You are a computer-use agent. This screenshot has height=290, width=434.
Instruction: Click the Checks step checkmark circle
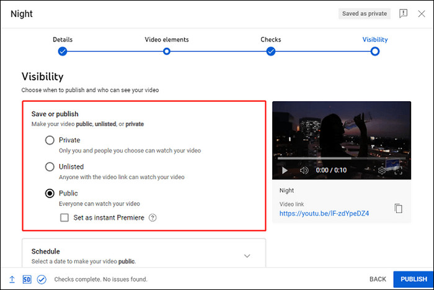[271, 52]
